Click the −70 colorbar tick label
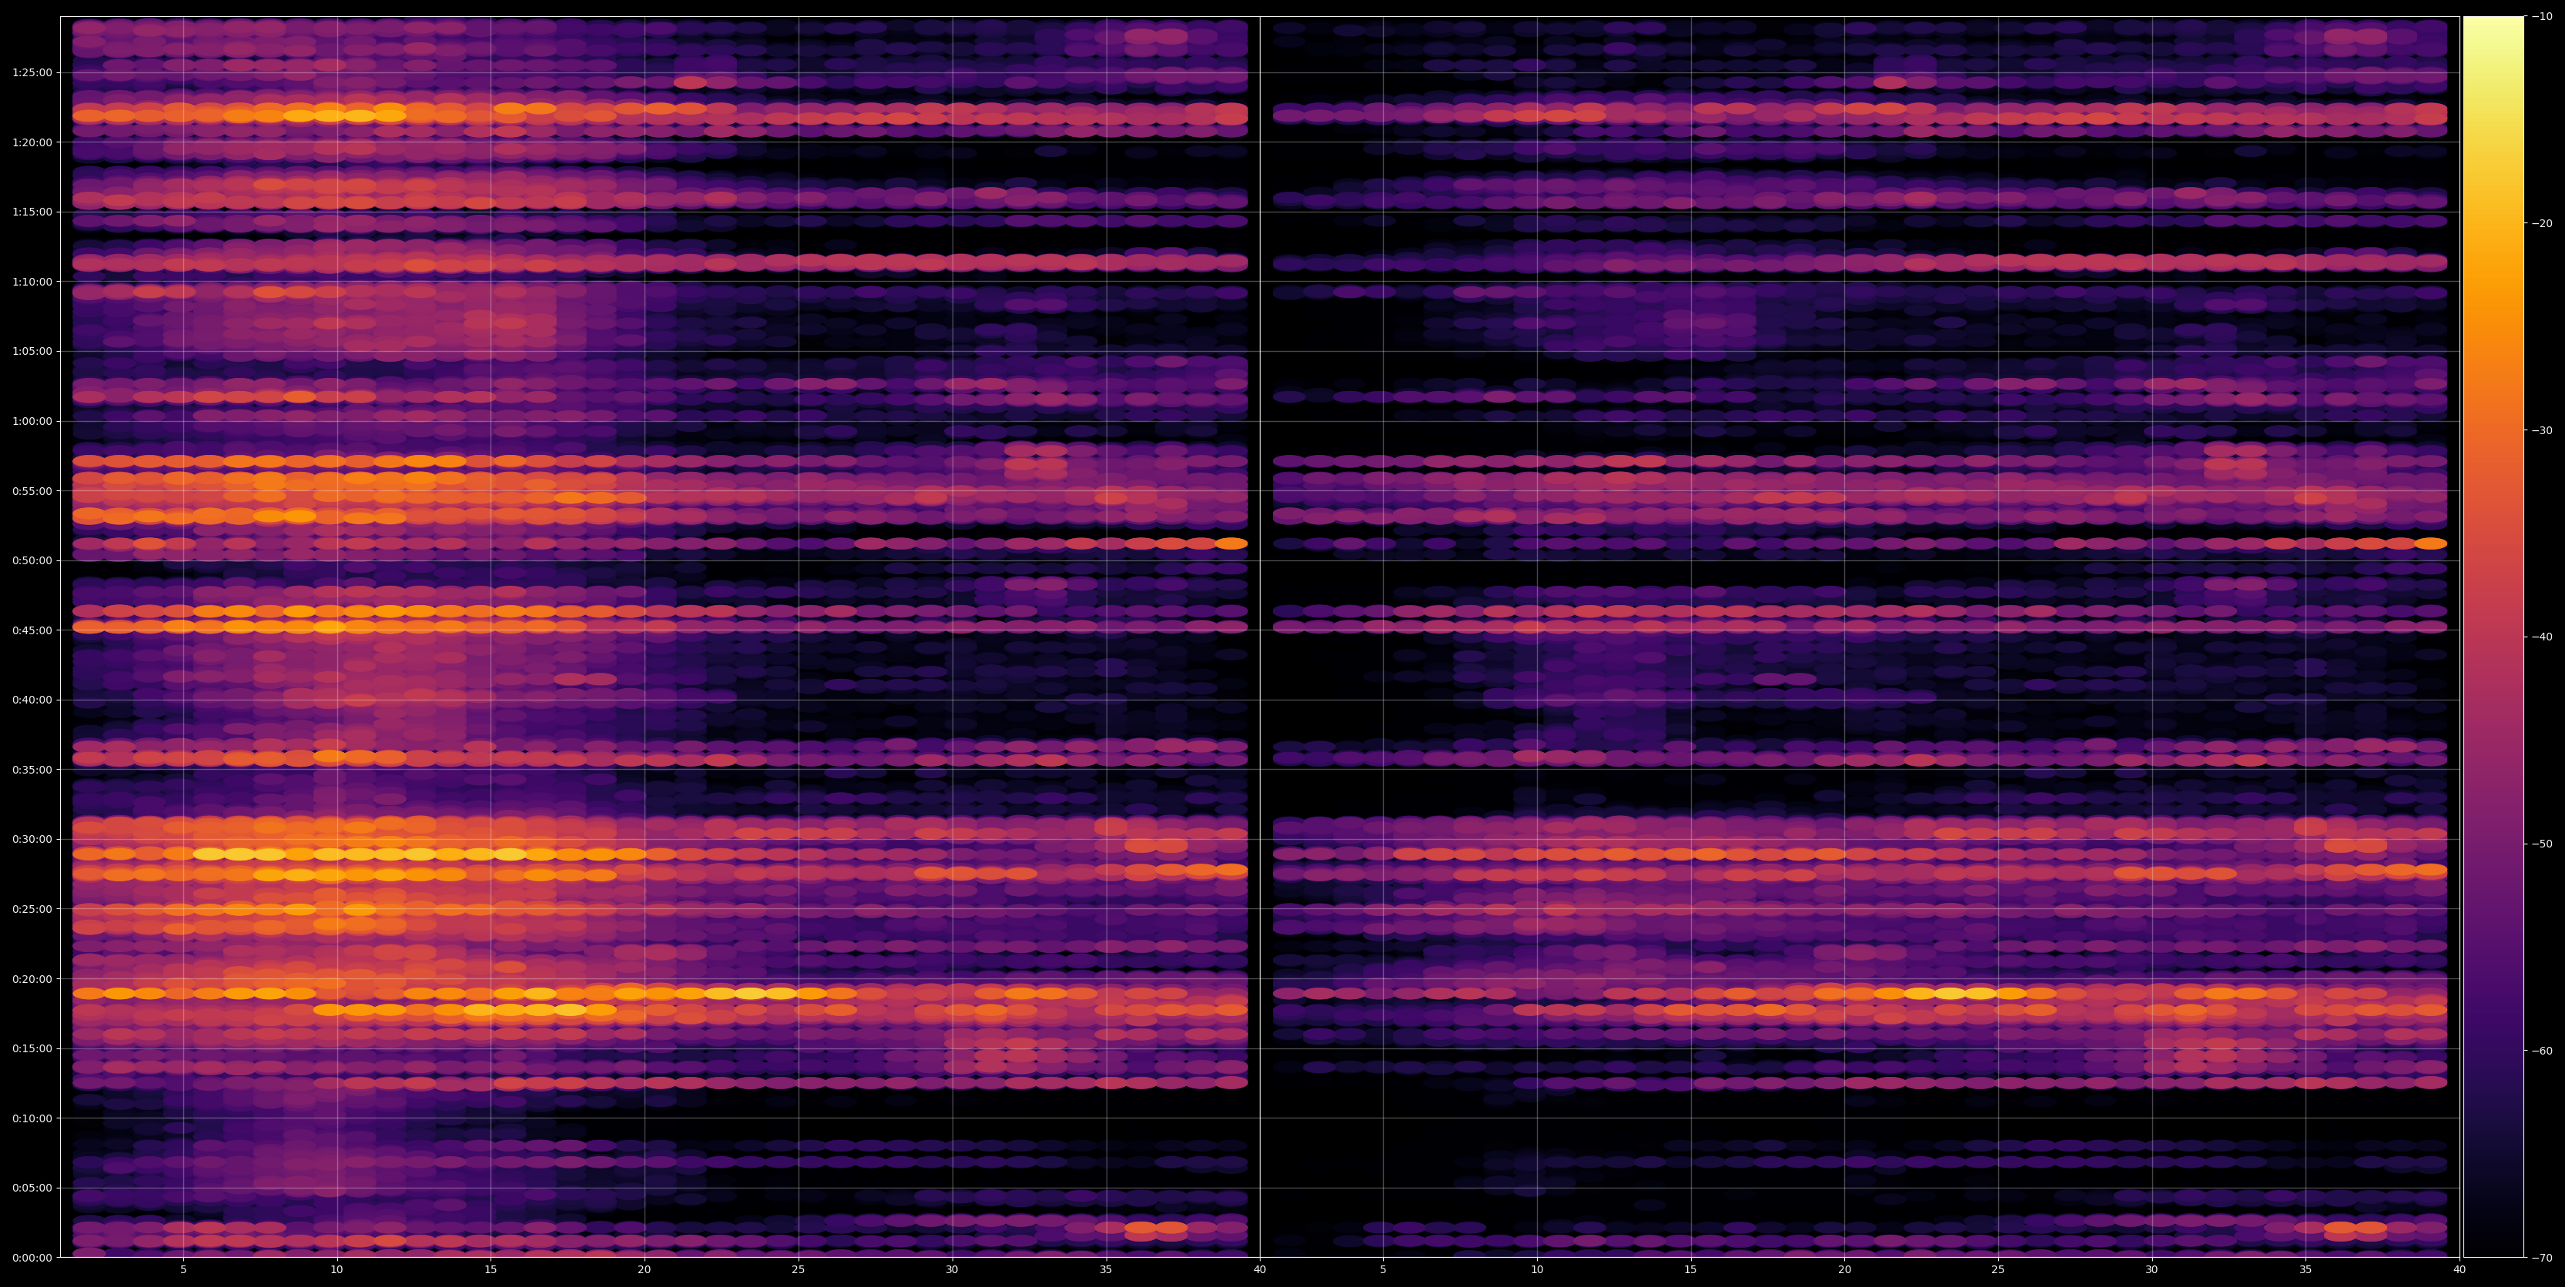 2542,1257
